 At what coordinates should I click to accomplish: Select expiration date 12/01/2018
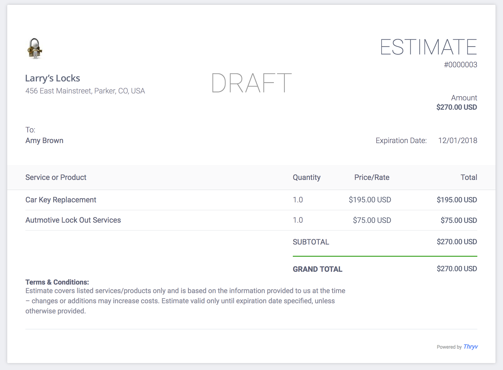coord(458,141)
